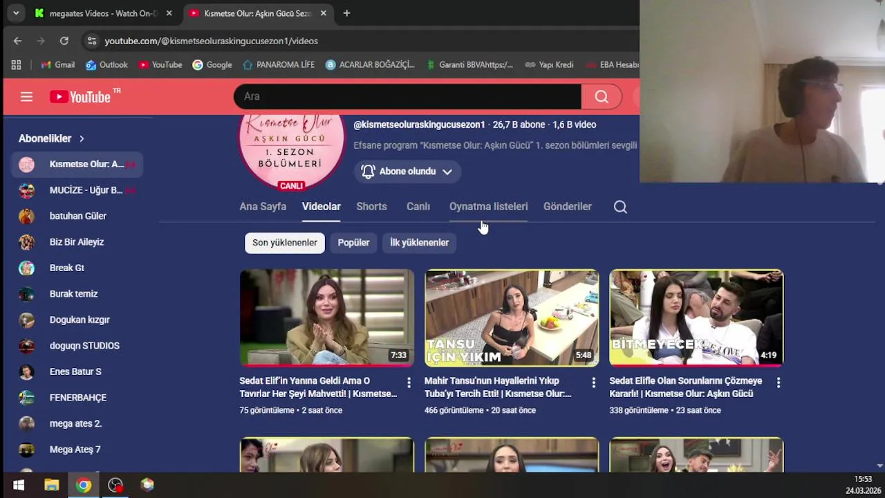Open the Oynatma listeleri tab
Screen dimensions: 885x498
click(x=488, y=207)
